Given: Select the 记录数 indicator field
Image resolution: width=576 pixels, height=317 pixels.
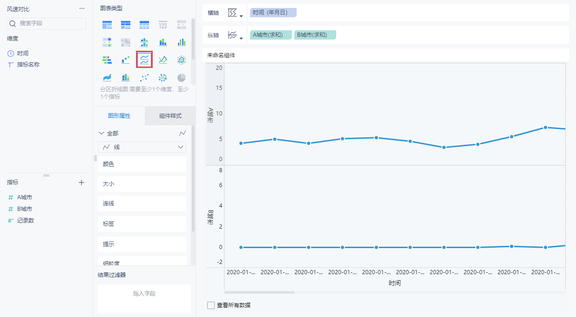Looking at the screenshot, I should pyautogui.click(x=26, y=221).
